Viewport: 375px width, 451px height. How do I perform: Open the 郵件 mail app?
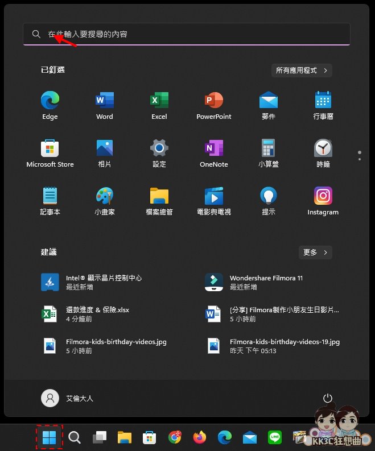tap(269, 105)
